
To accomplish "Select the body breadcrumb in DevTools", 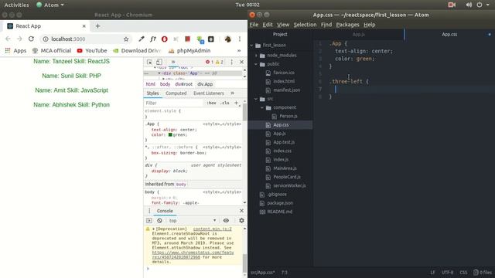I will pyautogui.click(x=165, y=84).
